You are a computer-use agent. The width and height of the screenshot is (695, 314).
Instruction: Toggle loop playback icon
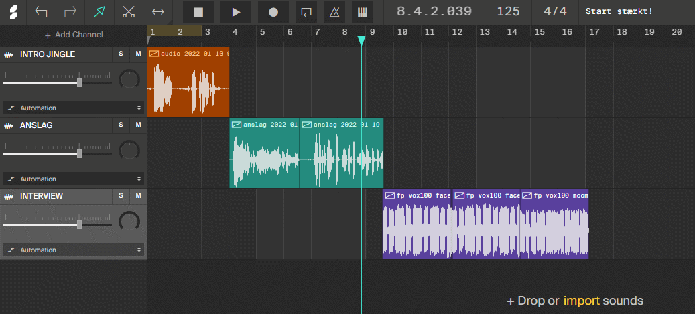(x=306, y=12)
